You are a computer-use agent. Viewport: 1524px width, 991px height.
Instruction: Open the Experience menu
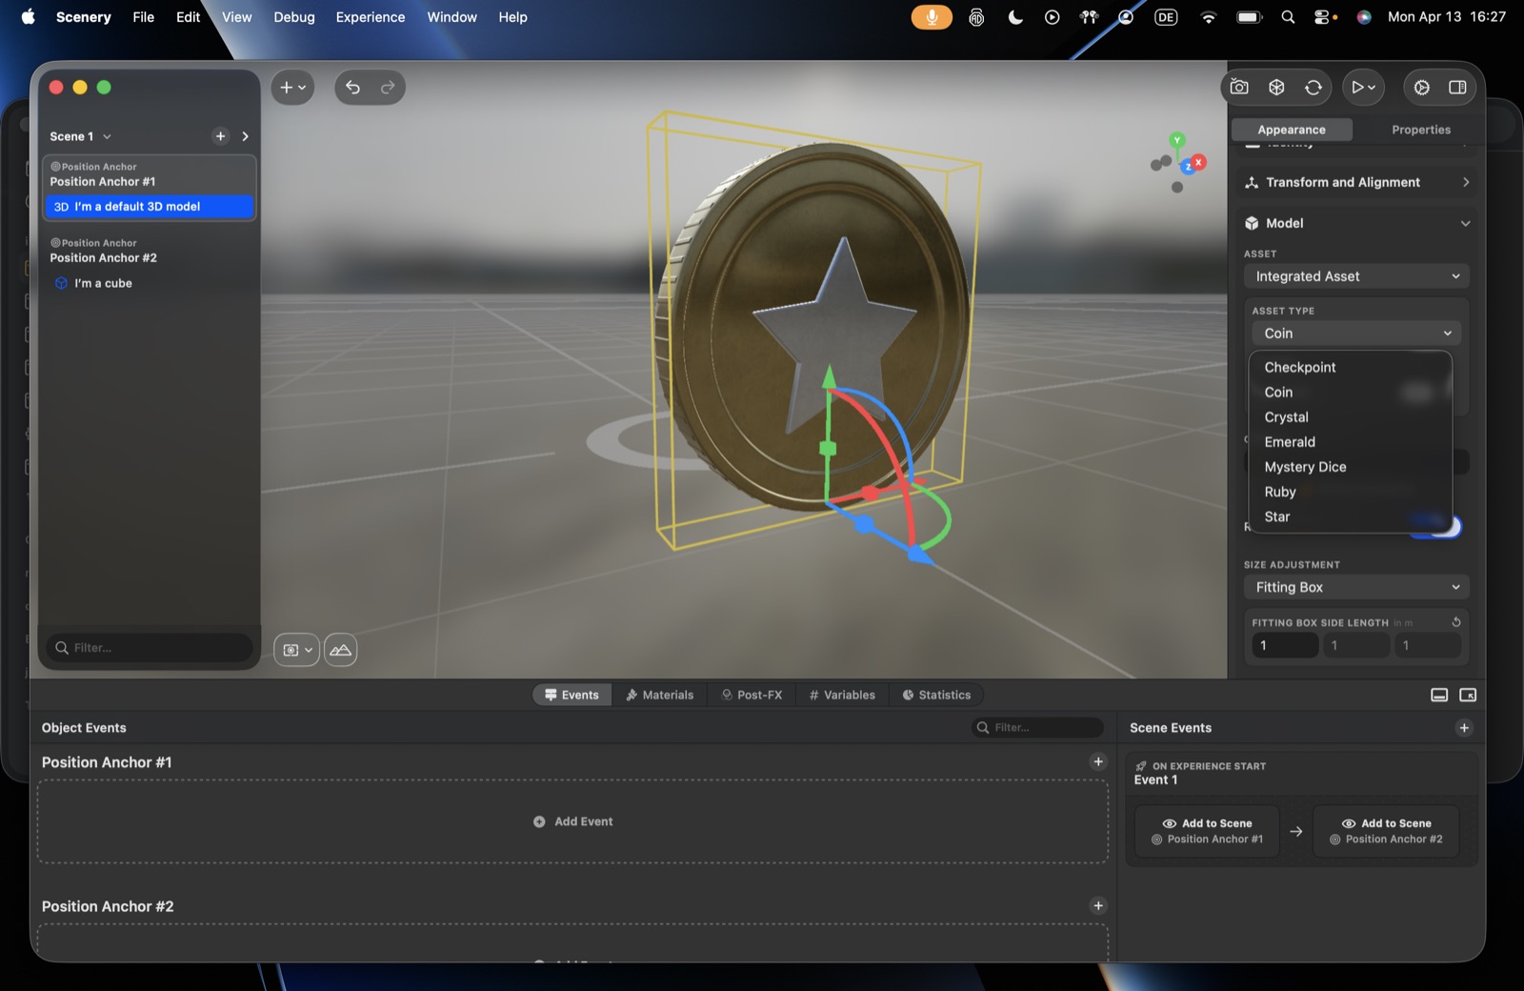click(x=370, y=17)
